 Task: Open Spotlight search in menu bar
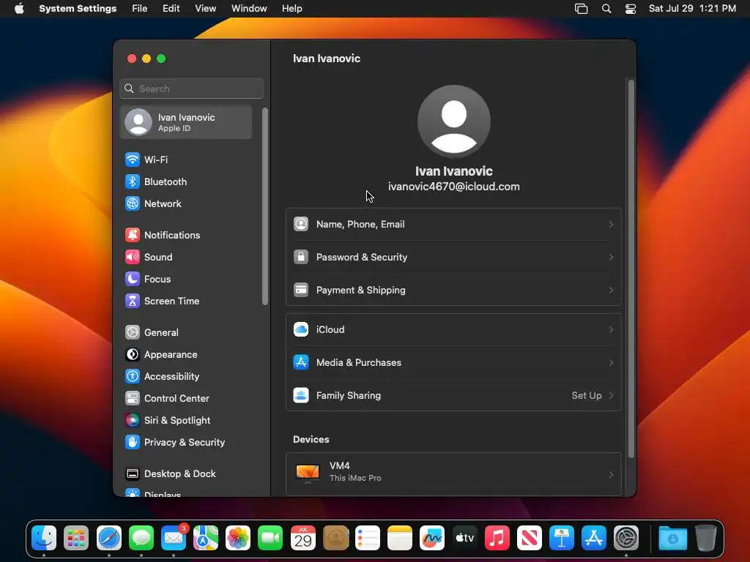pyautogui.click(x=606, y=9)
